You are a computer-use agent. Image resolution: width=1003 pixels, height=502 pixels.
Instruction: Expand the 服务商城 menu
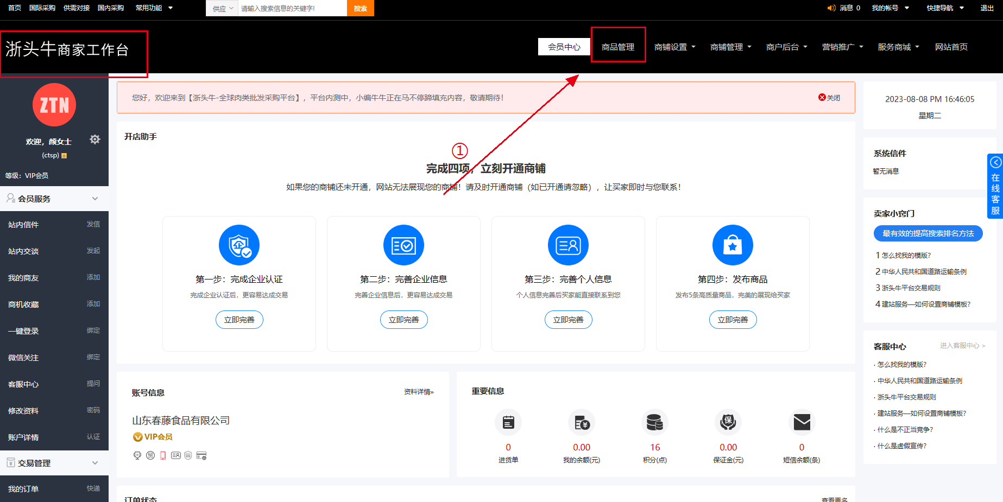(x=898, y=47)
